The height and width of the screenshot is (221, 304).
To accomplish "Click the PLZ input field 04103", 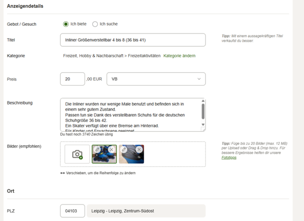I will tap(73, 211).
